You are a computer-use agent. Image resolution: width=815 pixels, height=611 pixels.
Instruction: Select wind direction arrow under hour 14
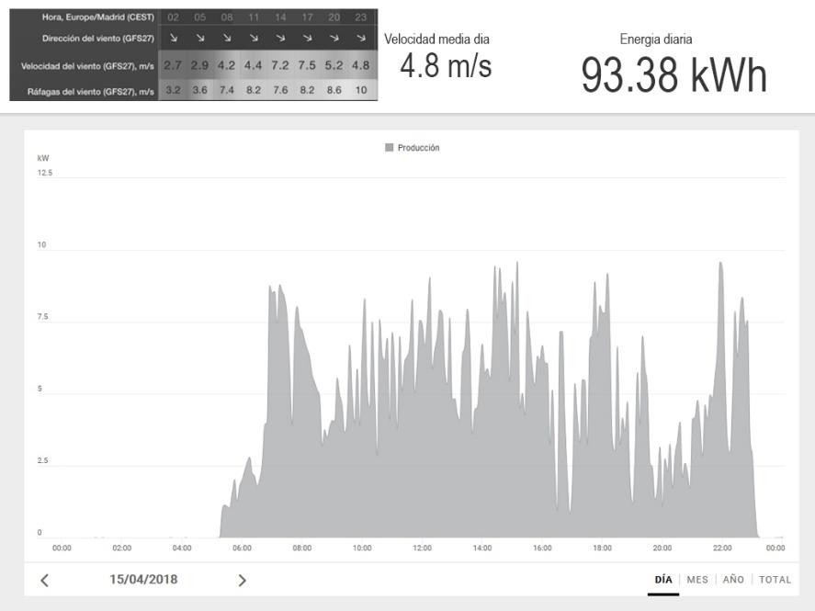point(280,39)
